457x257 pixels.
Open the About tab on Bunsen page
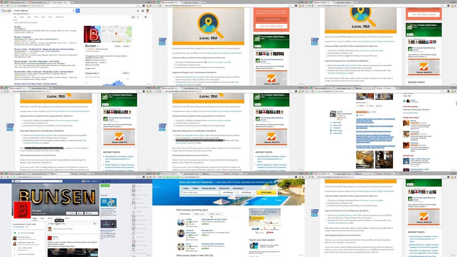[x=42, y=218]
